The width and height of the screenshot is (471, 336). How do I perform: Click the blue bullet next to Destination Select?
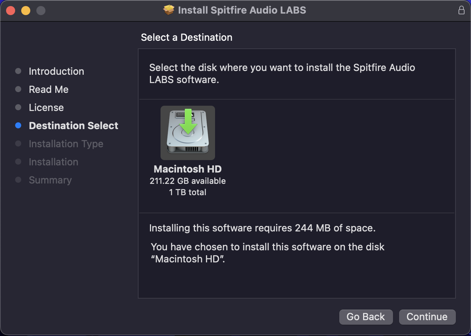(x=18, y=126)
